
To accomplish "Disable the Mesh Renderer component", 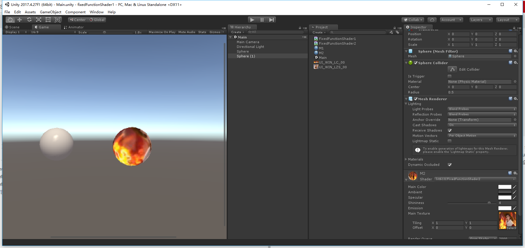I will (x=416, y=99).
